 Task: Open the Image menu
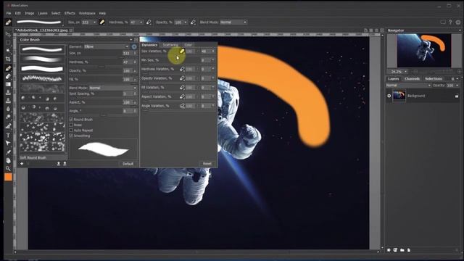29,13
